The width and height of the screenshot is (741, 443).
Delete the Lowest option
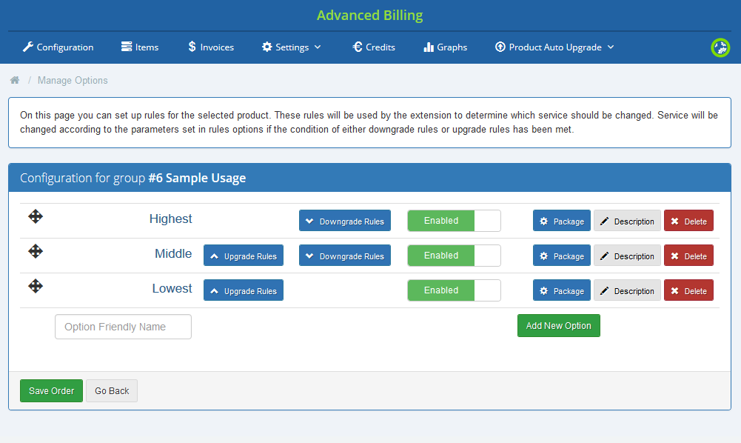tap(688, 290)
